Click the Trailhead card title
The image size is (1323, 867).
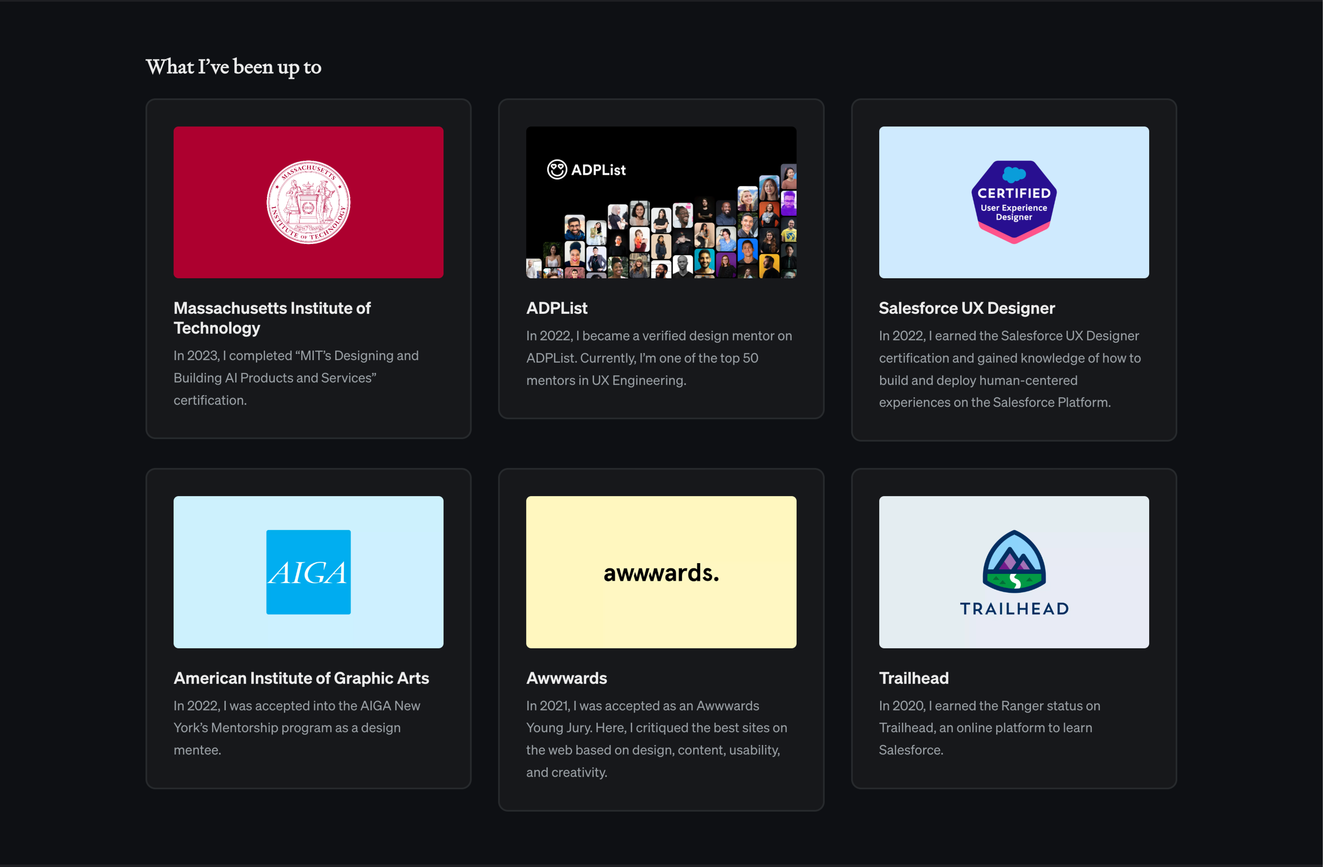pos(913,678)
